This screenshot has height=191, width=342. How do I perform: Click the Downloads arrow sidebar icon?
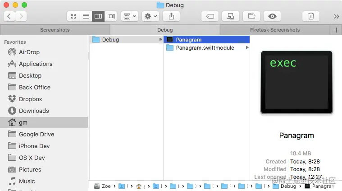pos(12,111)
